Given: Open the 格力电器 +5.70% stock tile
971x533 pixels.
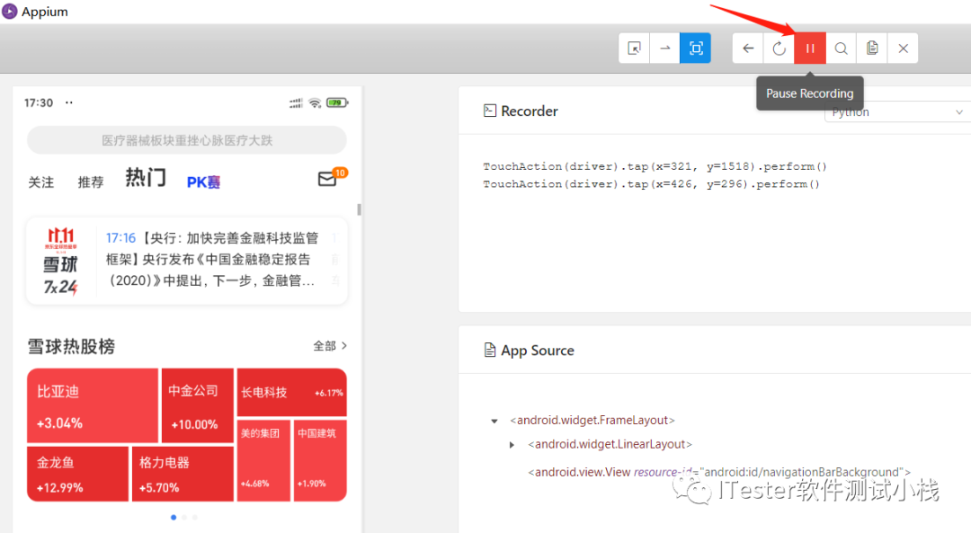Looking at the screenshot, I should coord(183,474).
